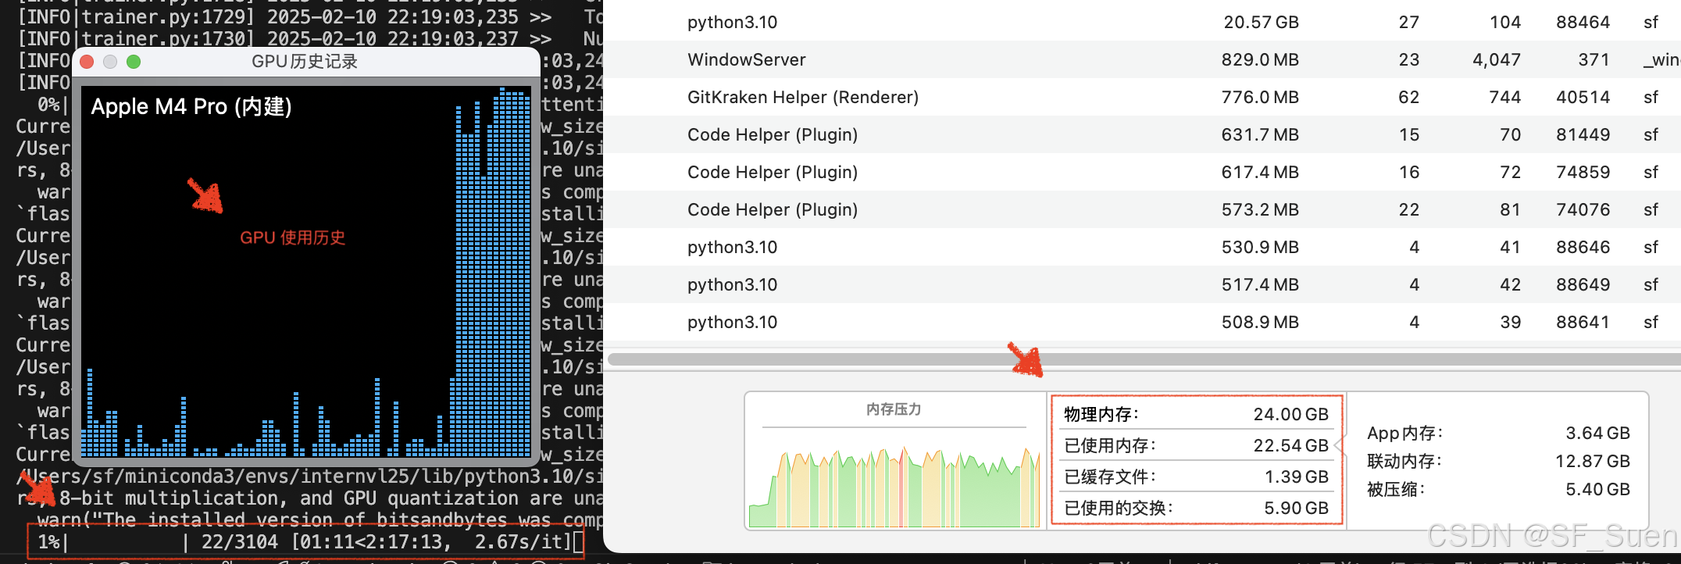Minimize the GPU历史记录 window
1681x564 pixels.
(x=110, y=62)
